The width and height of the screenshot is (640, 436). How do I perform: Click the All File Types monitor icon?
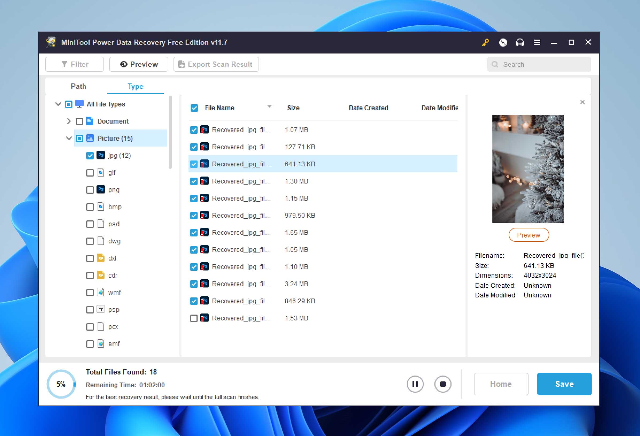[x=79, y=104]
